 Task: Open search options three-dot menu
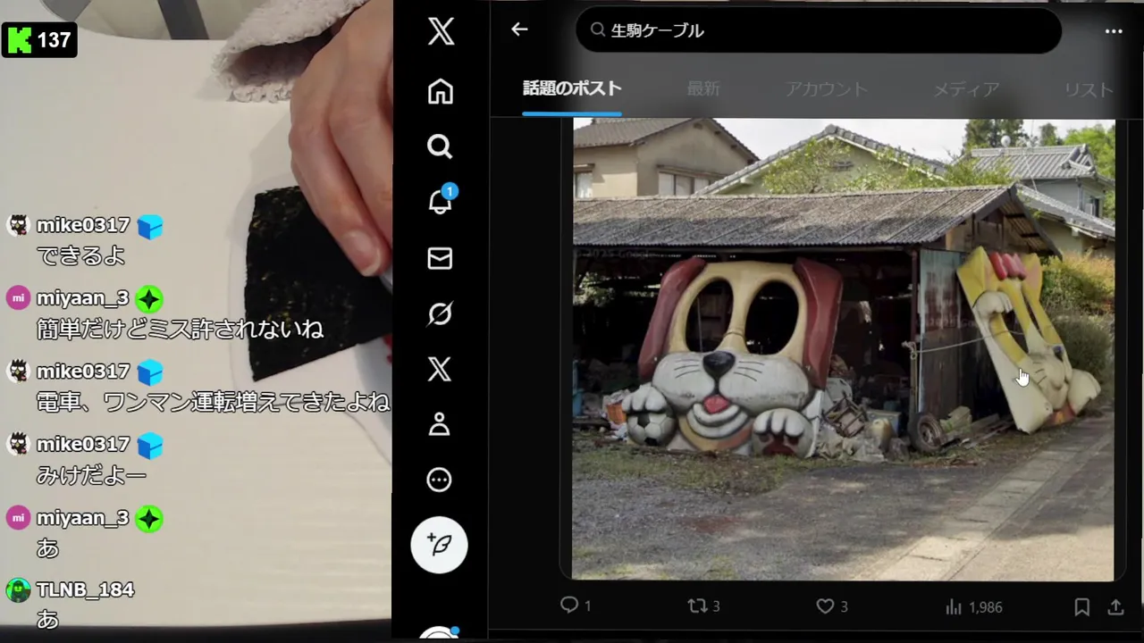(x=1114, y=31)
